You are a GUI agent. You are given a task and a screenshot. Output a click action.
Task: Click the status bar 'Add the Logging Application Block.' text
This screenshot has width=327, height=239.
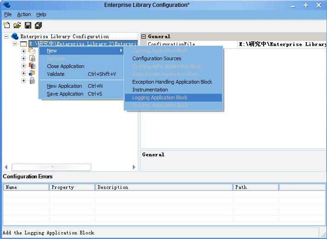49,233
